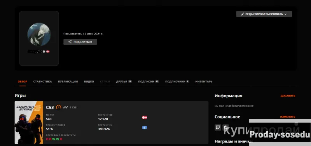Click the text Вы еще не добавили описание
Image resolution: width=311 pixels, height=146 pixels.
234,106
